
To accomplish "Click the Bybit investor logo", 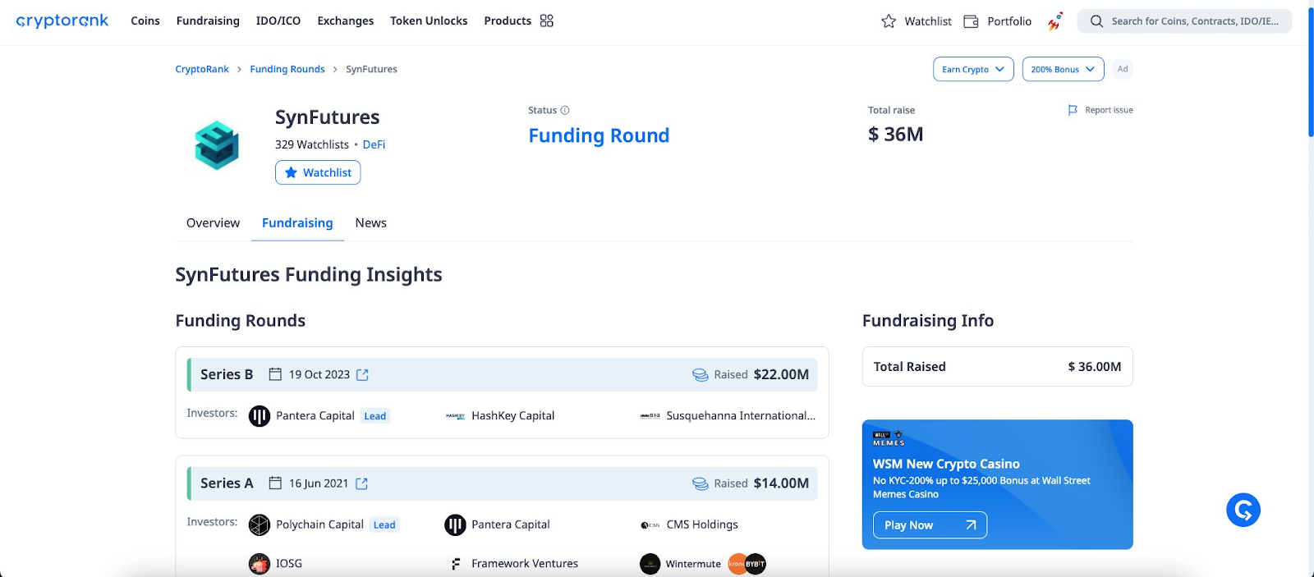I will pos(756,564).
